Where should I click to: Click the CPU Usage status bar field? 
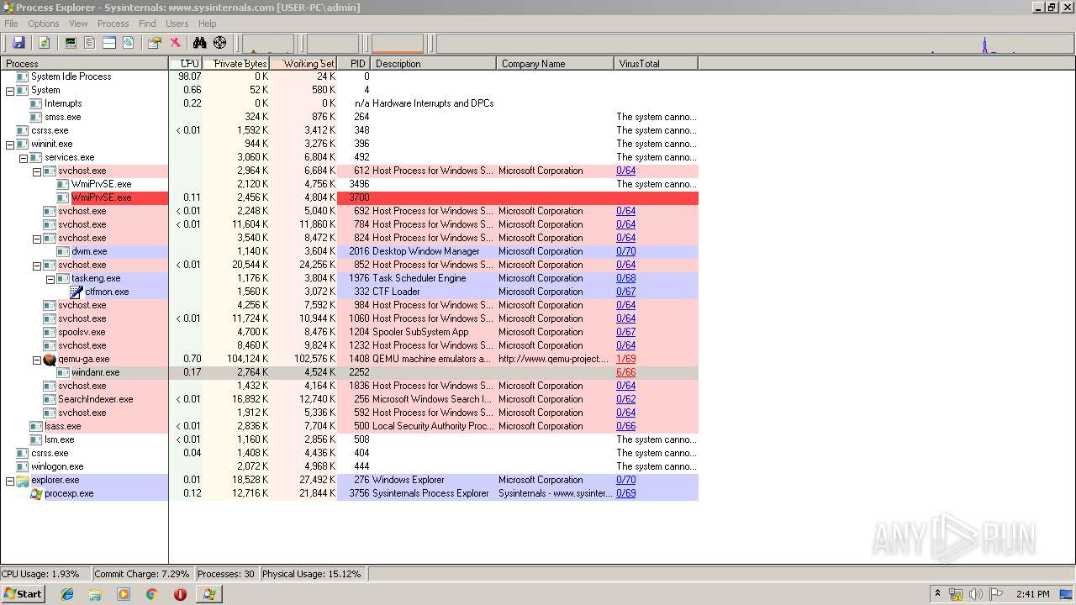[x=45, y=574]
